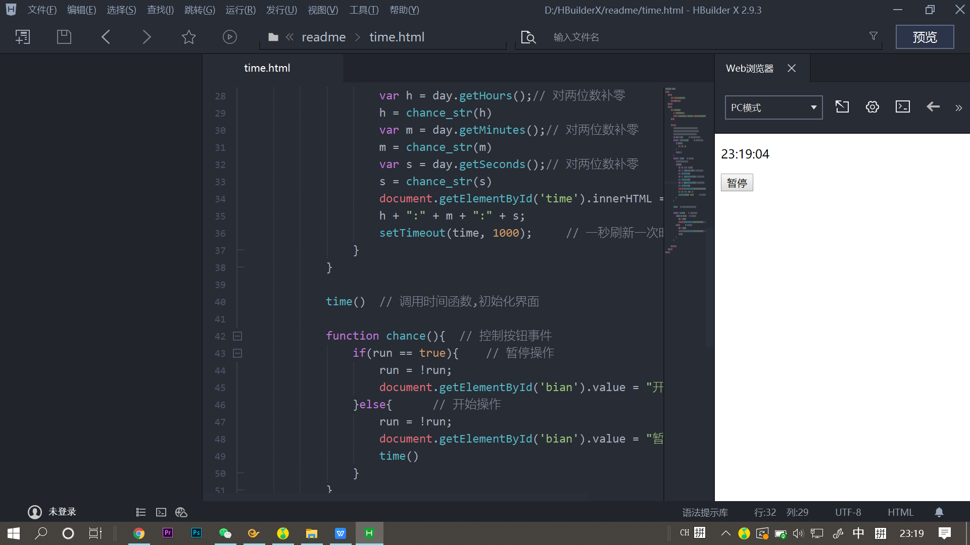Click the browser back arrow

tap(933, 107)
